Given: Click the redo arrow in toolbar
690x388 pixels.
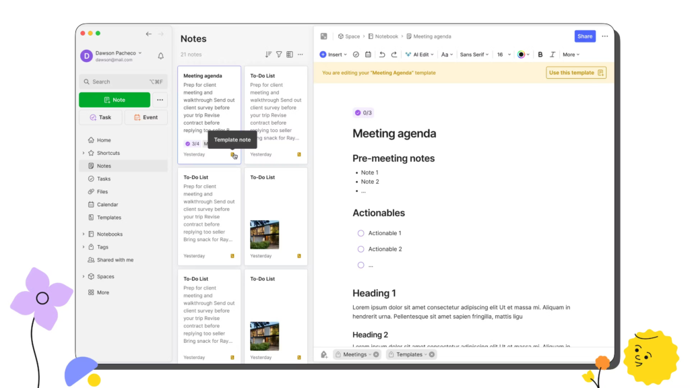Looking at the screenshot, I should tap(394, 55).
